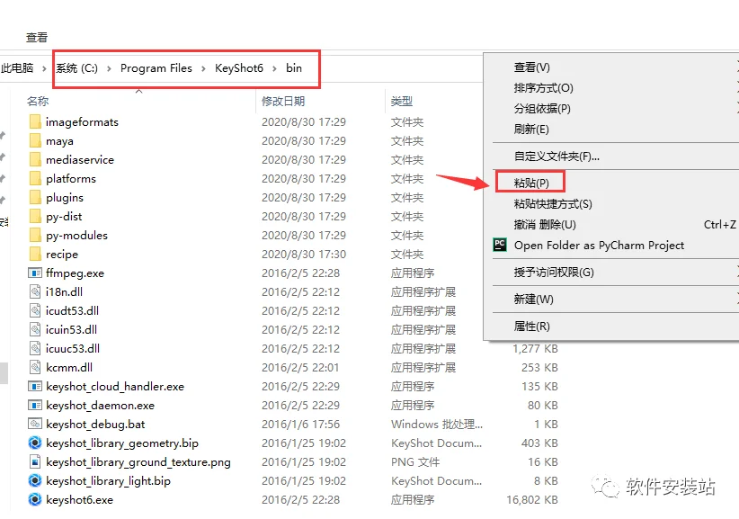Screen dimensions: 739x519
Task: Click the mediaservice folder icon
Action: [35, 159]
